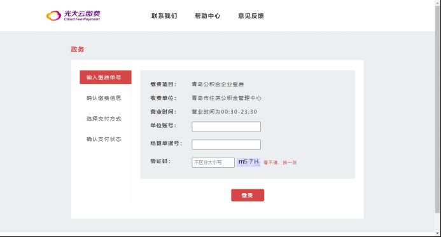Click the captcha image m57H

pos(248,162)
